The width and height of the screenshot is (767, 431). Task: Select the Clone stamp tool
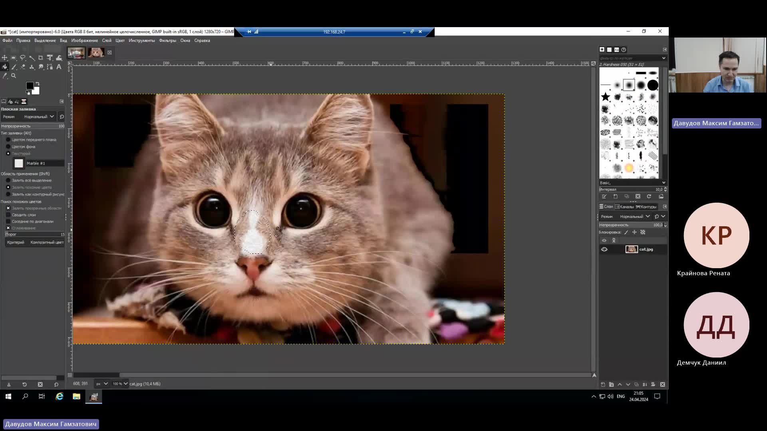(x=32, y=67)
